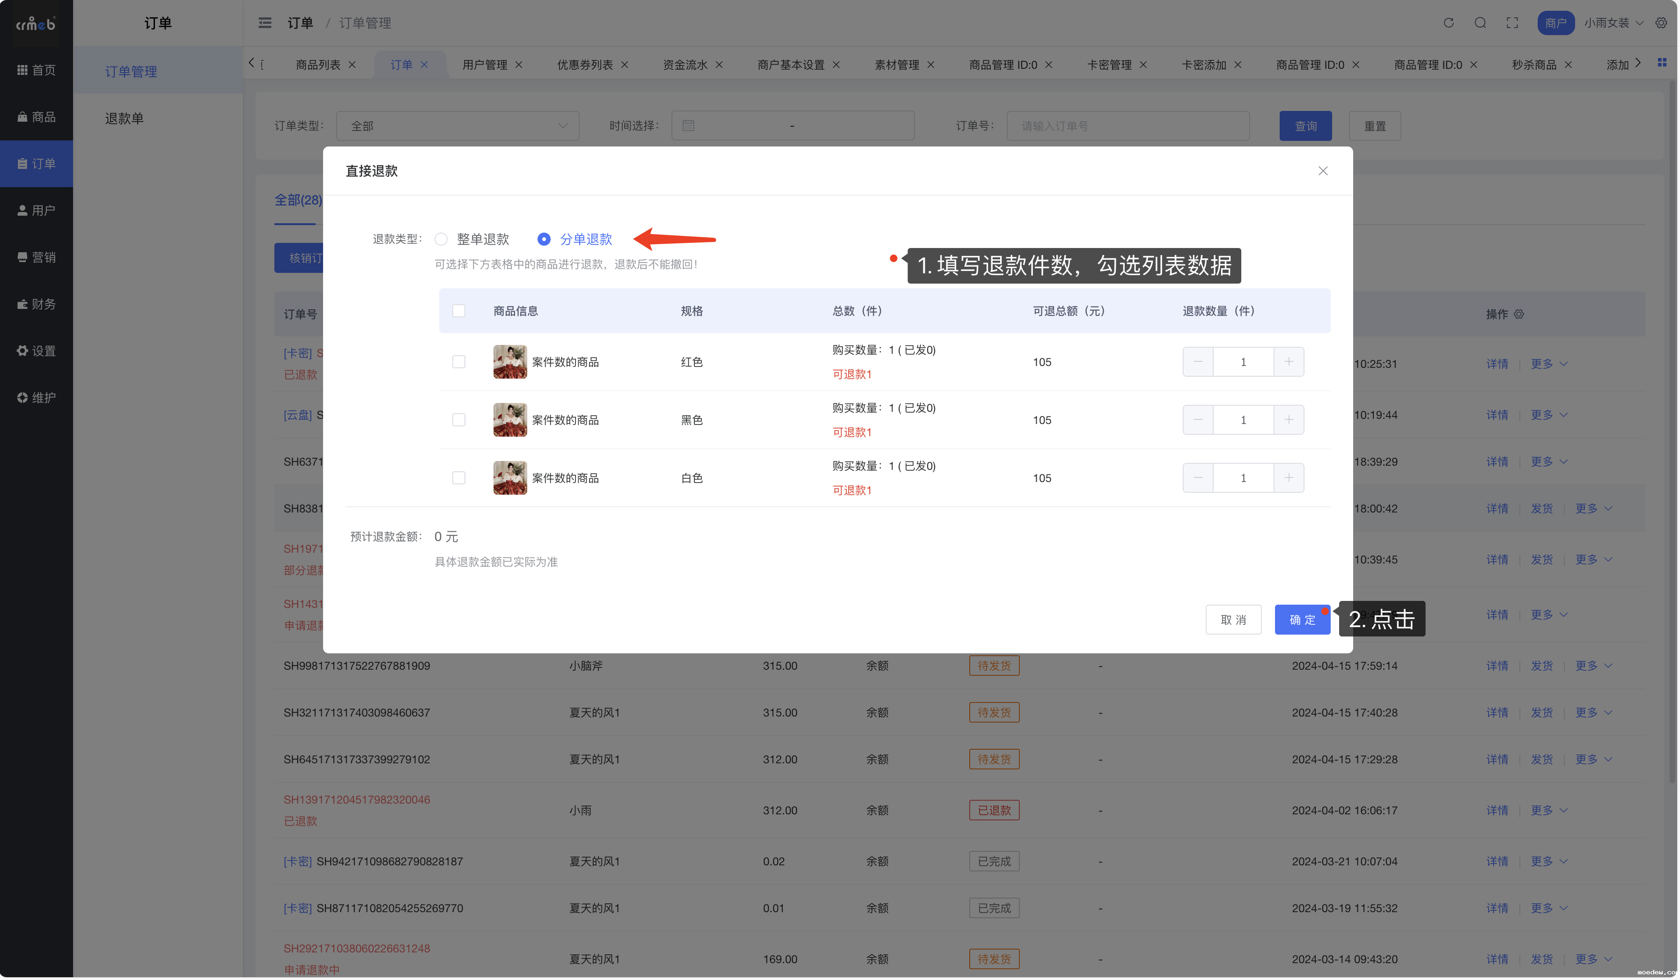The height and width of the screenshot is (980, 1680).
Task: Toggle the select-all checkbox in table header
Action: pyautogui.click(x=459, y=311)
